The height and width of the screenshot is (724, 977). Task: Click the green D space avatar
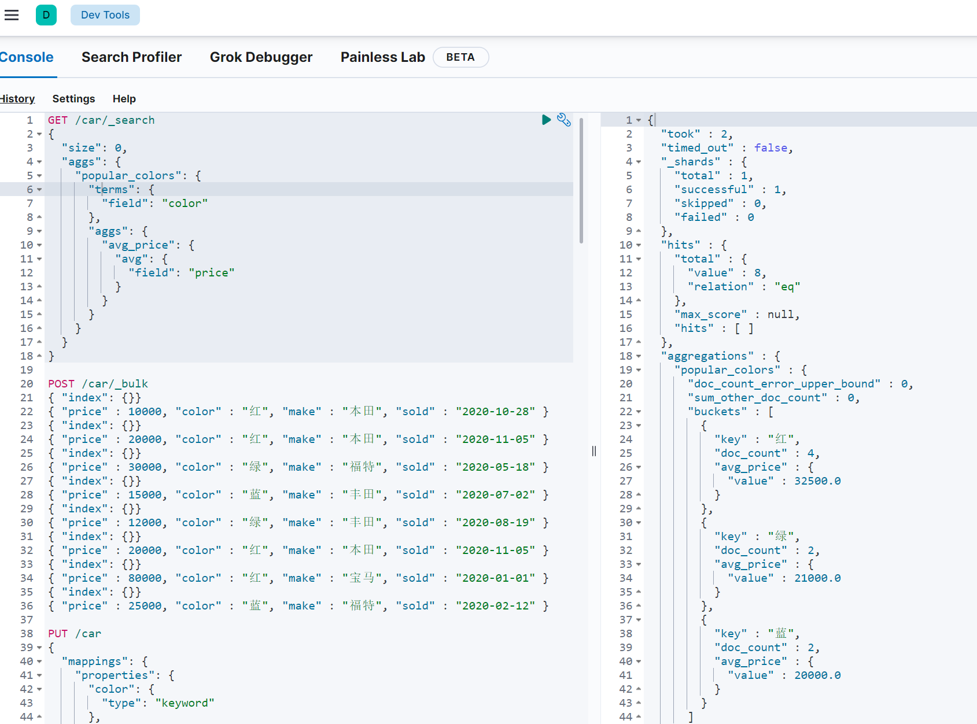tap(46, 15)
